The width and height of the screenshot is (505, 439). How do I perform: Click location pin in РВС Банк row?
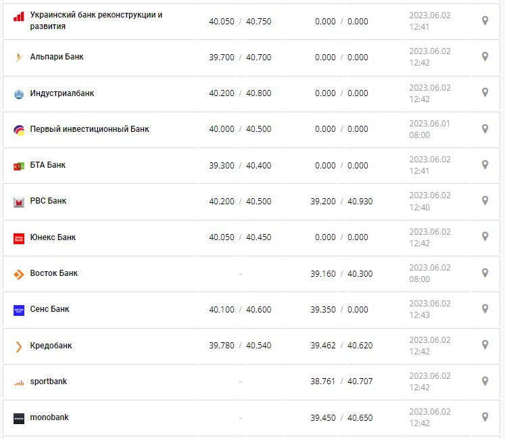pos(485,200)
